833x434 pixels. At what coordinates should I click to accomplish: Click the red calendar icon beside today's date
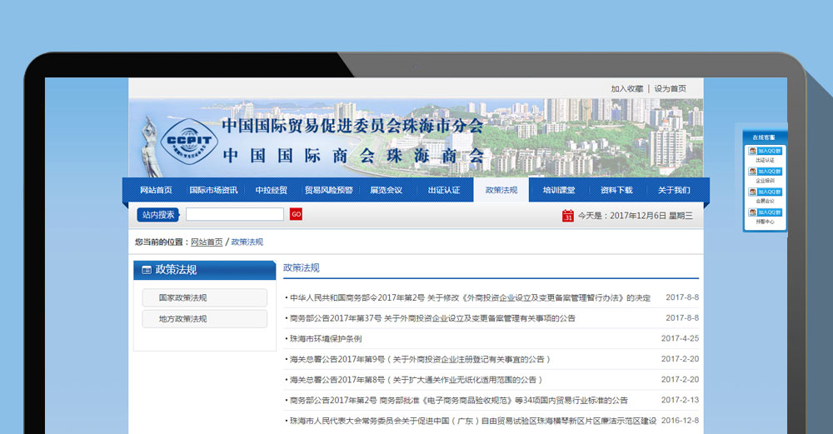(568, 216)
